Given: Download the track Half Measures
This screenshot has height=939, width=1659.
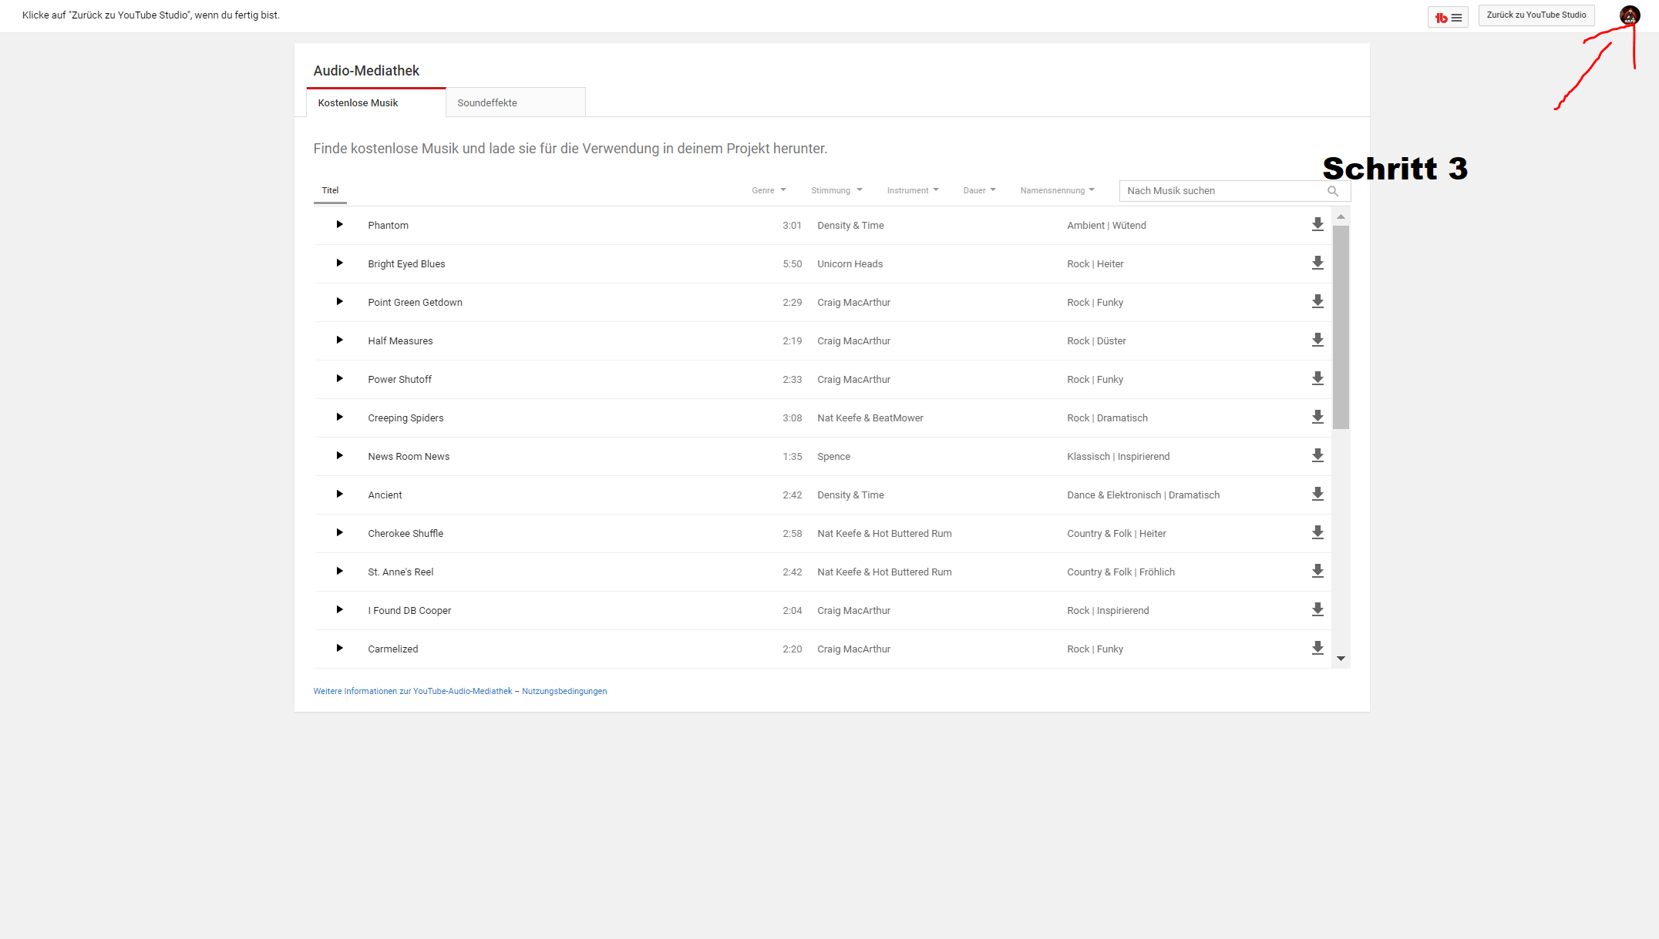Looking at the screenshot, I should pyautogui.click(x=1317, y=340).
